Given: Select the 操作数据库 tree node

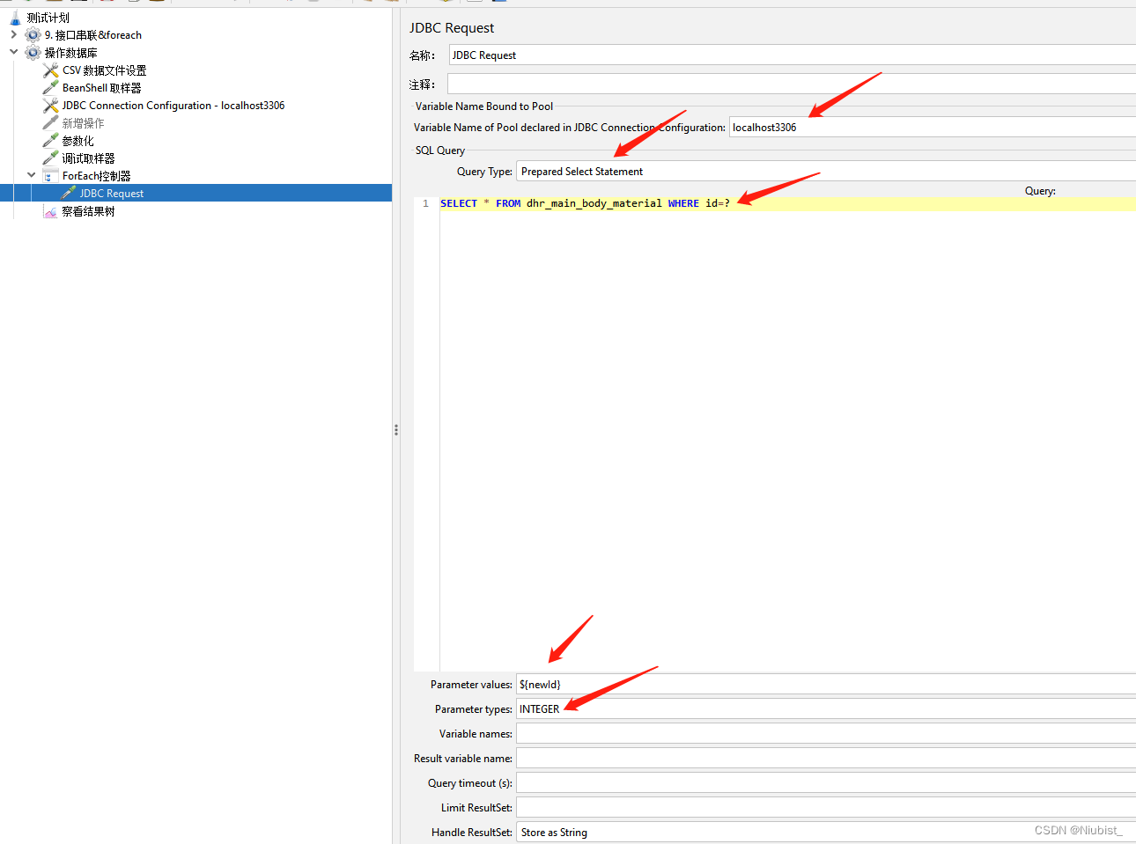Looking at the screenshot, I should pos(71,53).
